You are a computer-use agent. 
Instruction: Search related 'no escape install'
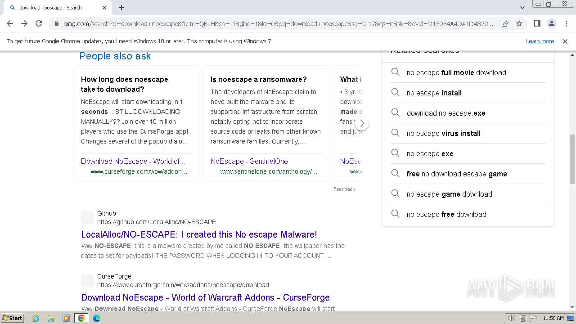(468, 93)
